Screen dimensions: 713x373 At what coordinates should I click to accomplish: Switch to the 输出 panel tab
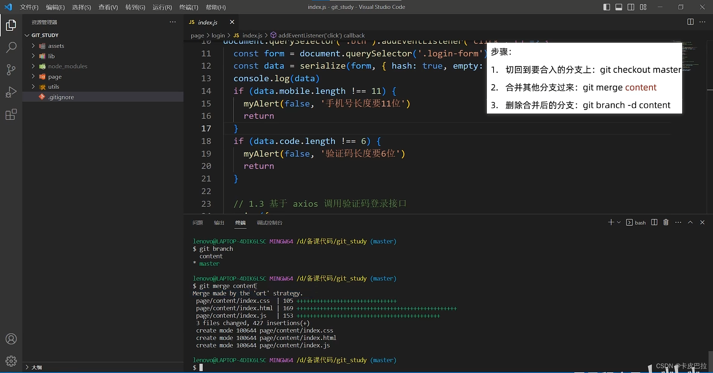[219, 223]
